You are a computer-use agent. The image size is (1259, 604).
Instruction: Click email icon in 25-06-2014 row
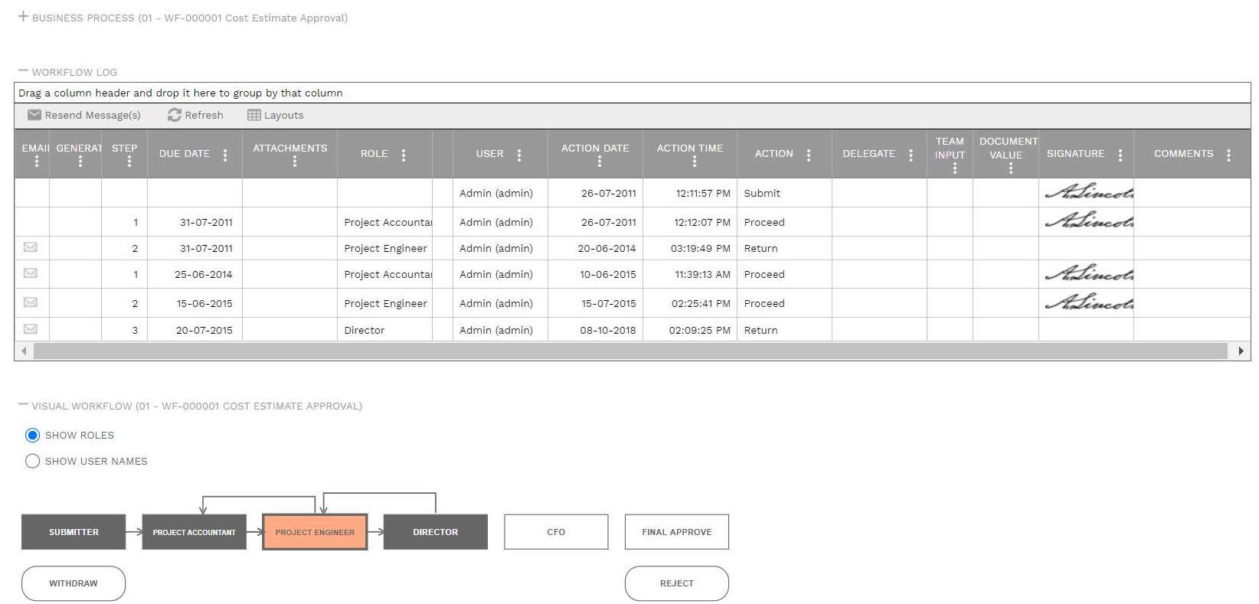coord(31,273)
